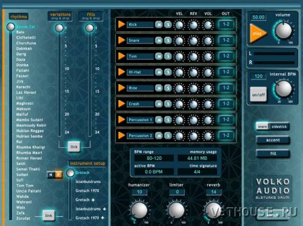Toggle the link button between variations and fills
The width and height of the screenshot is (303, 226).
(74, 147)
